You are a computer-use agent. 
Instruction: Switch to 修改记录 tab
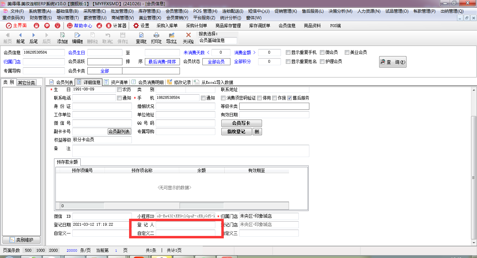pos(179,82)
